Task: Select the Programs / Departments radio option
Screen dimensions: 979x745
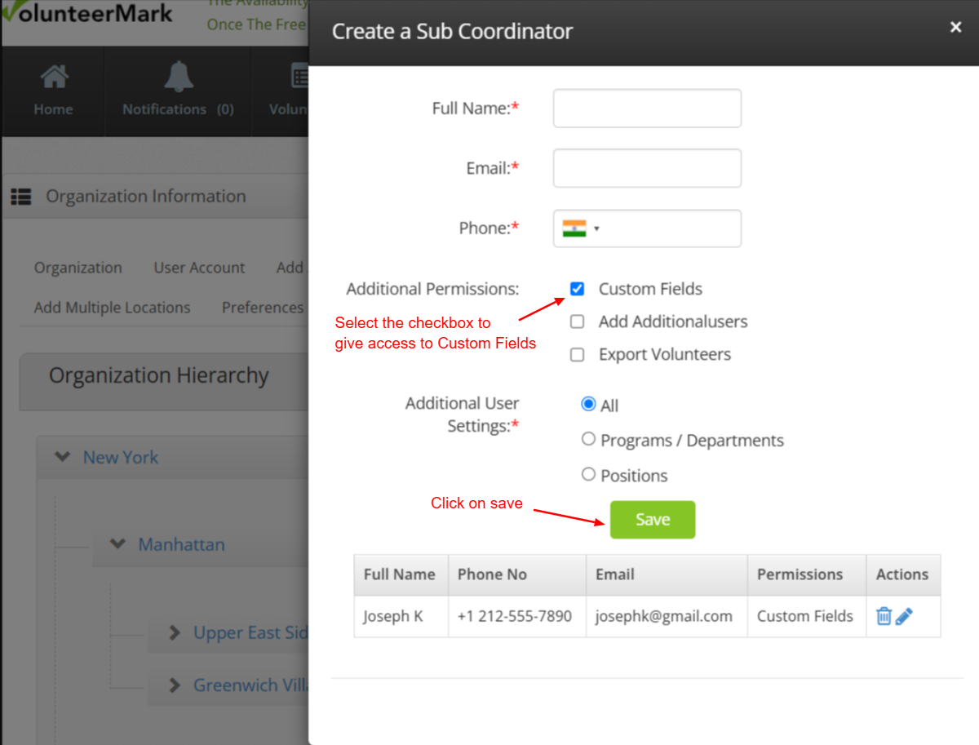Action: [588, 439]
